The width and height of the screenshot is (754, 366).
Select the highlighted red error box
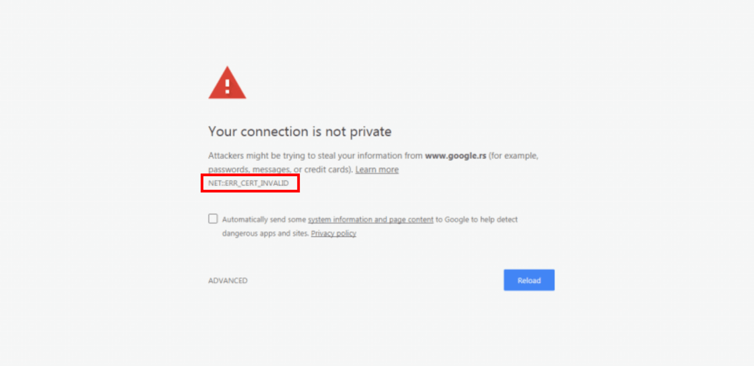(x=250, y=183)
